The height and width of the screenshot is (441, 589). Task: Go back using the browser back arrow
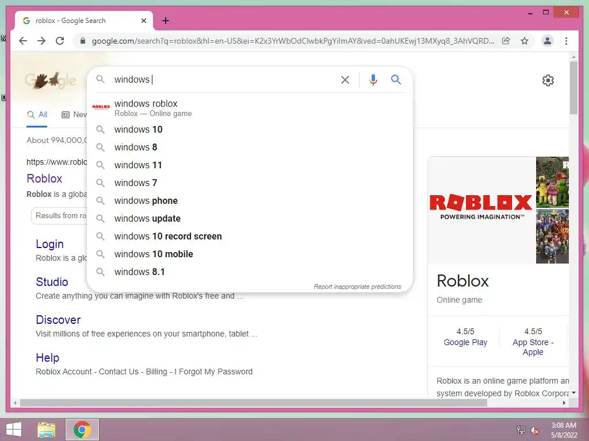23,41
